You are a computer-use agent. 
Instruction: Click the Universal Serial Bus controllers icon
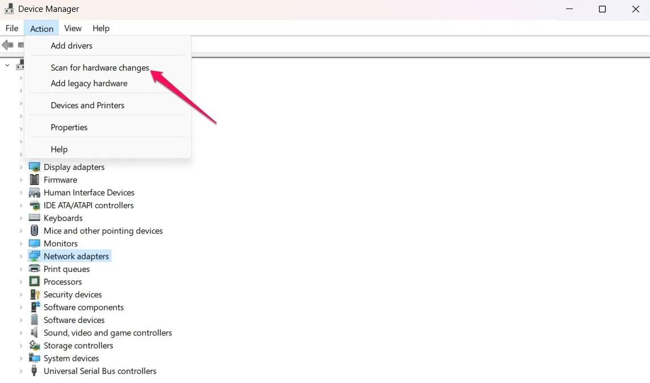pyautogui.click(x=35, y=371)
